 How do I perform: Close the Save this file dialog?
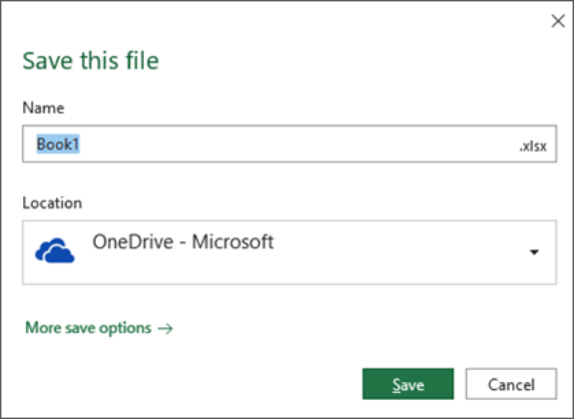click(558, 21)
